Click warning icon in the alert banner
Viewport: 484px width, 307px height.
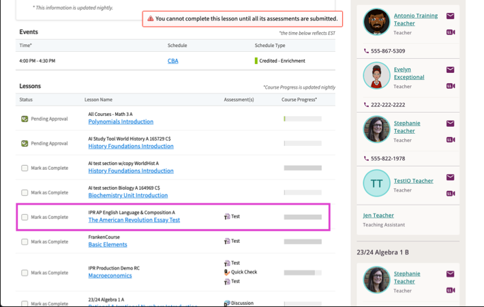pyautogui.click(x=151, y=18)
